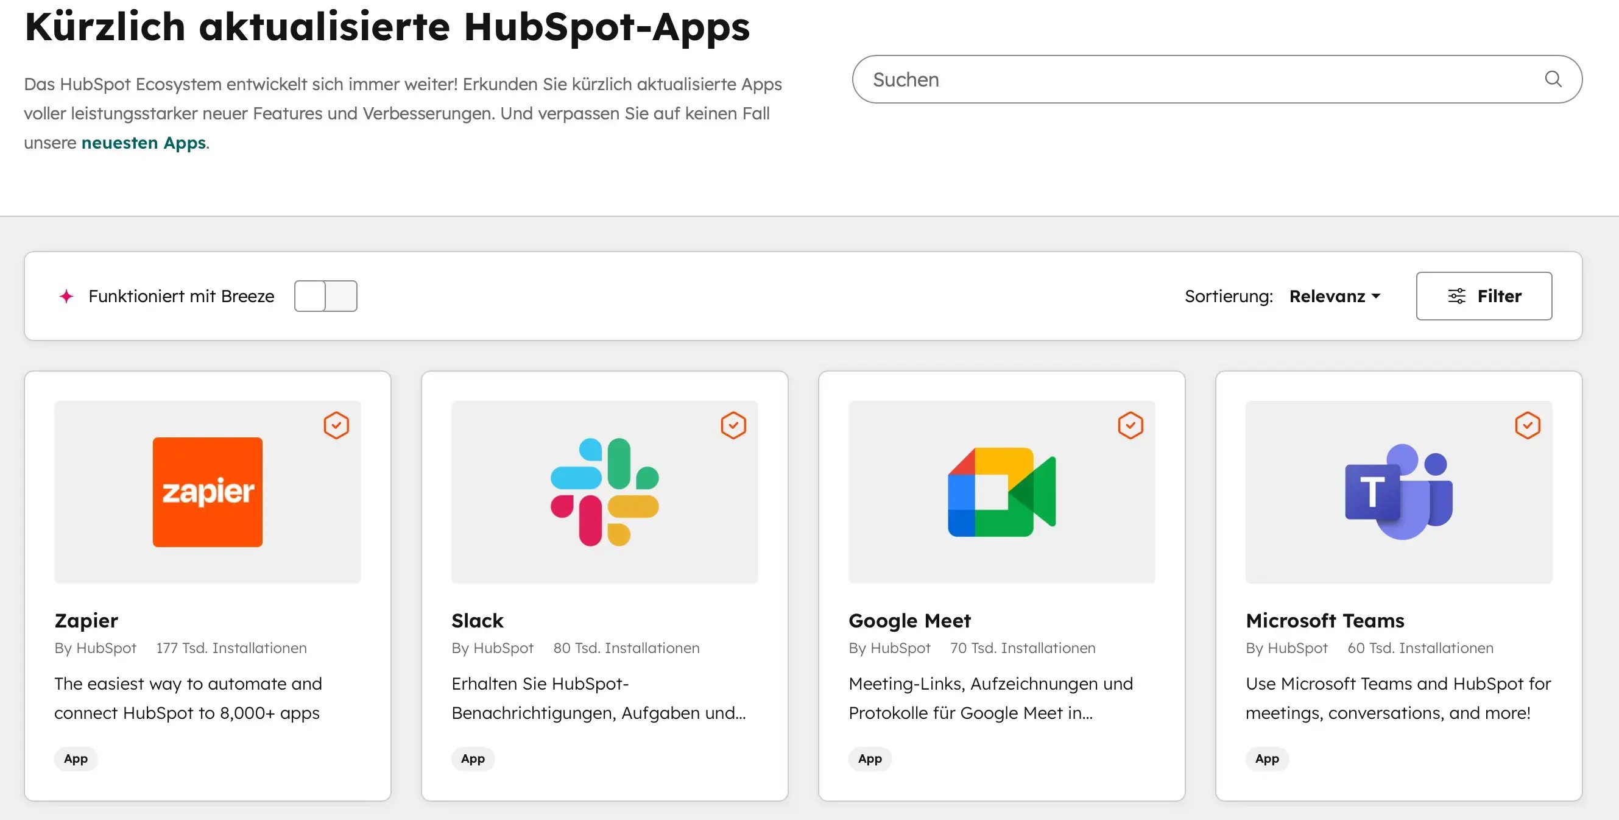1619x820 pixels.
Task: Open the Google Meet app title
Action: [x=909, y=620]
